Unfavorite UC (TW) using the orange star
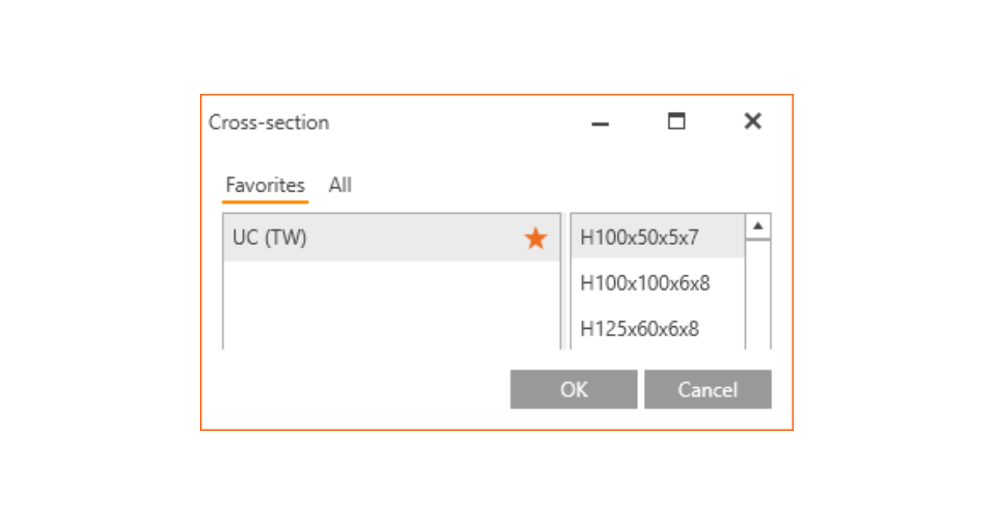 coord(536,238)
